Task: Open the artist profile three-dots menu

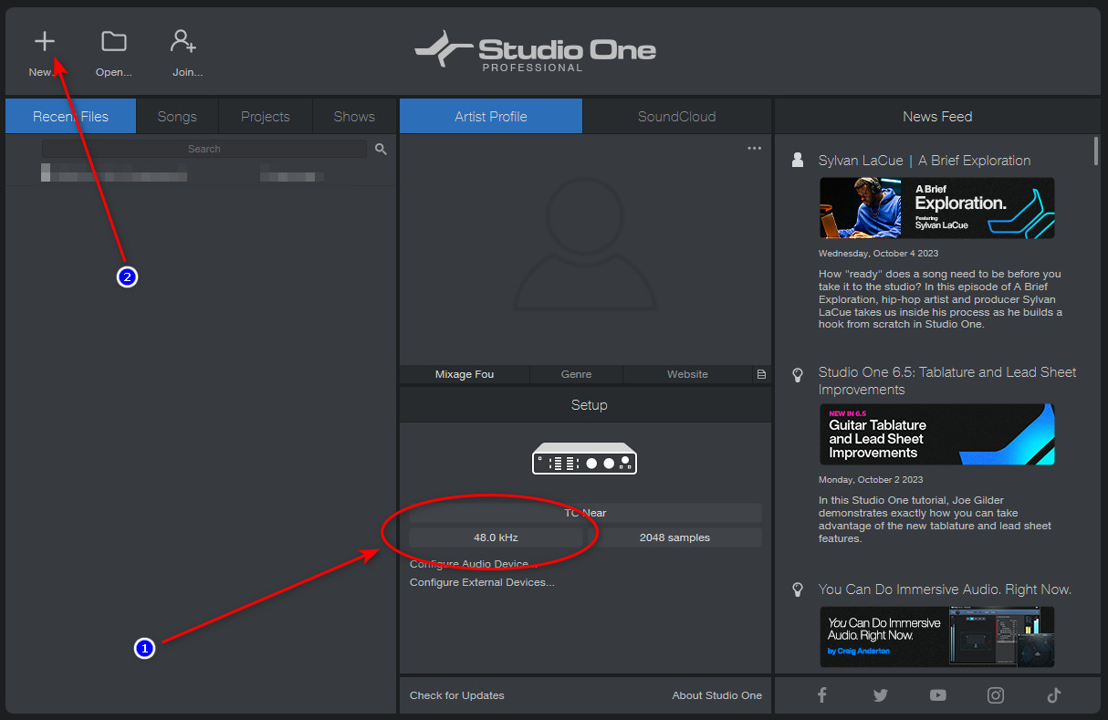Action: click(754, 148)
